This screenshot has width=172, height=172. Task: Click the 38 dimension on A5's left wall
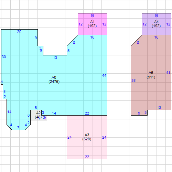click(x=133, y=80)
